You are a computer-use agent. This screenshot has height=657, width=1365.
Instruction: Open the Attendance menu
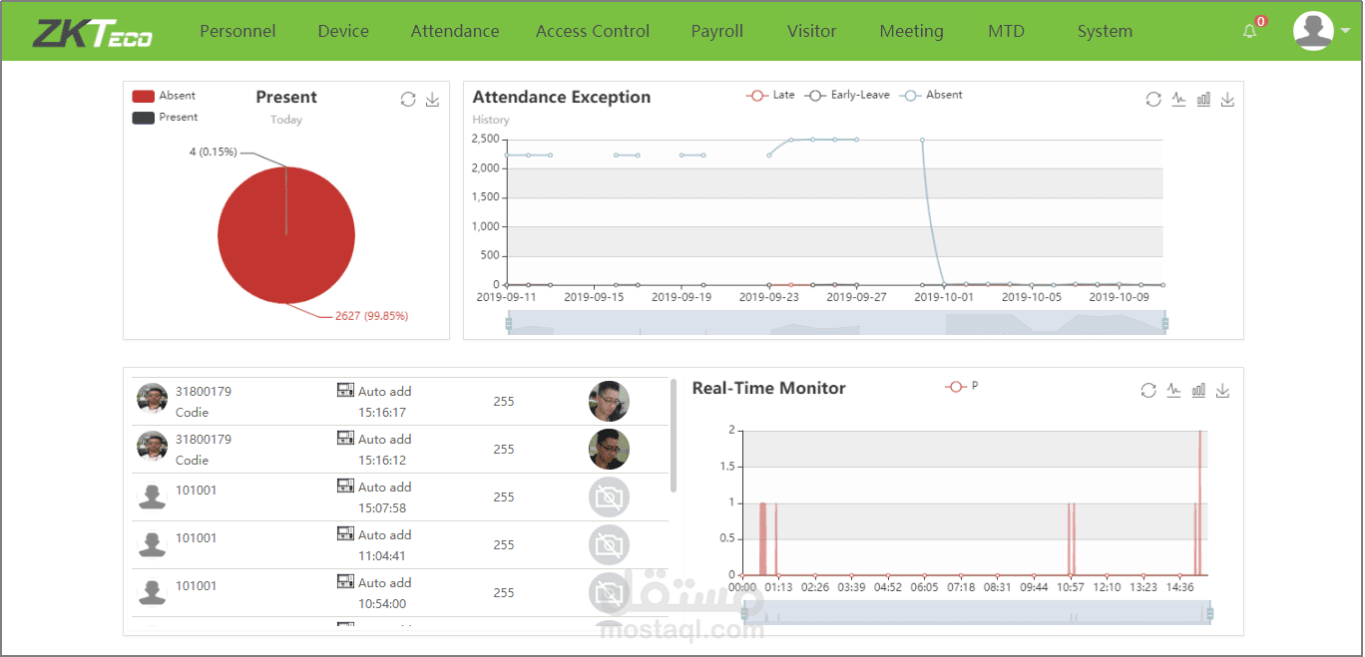pos(455,31)
